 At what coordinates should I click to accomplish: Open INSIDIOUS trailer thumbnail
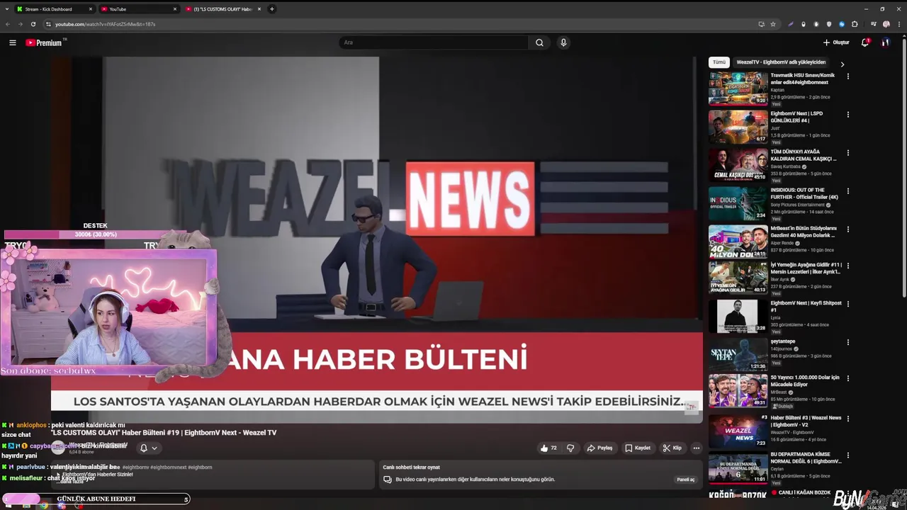(x=738, y=203)
